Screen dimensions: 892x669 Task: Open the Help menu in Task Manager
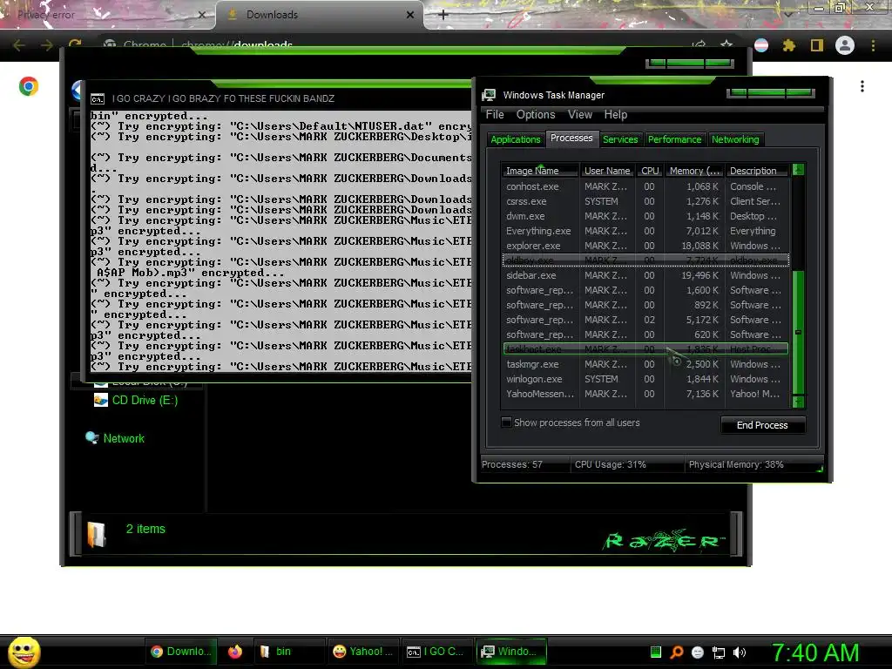point(616,114)
